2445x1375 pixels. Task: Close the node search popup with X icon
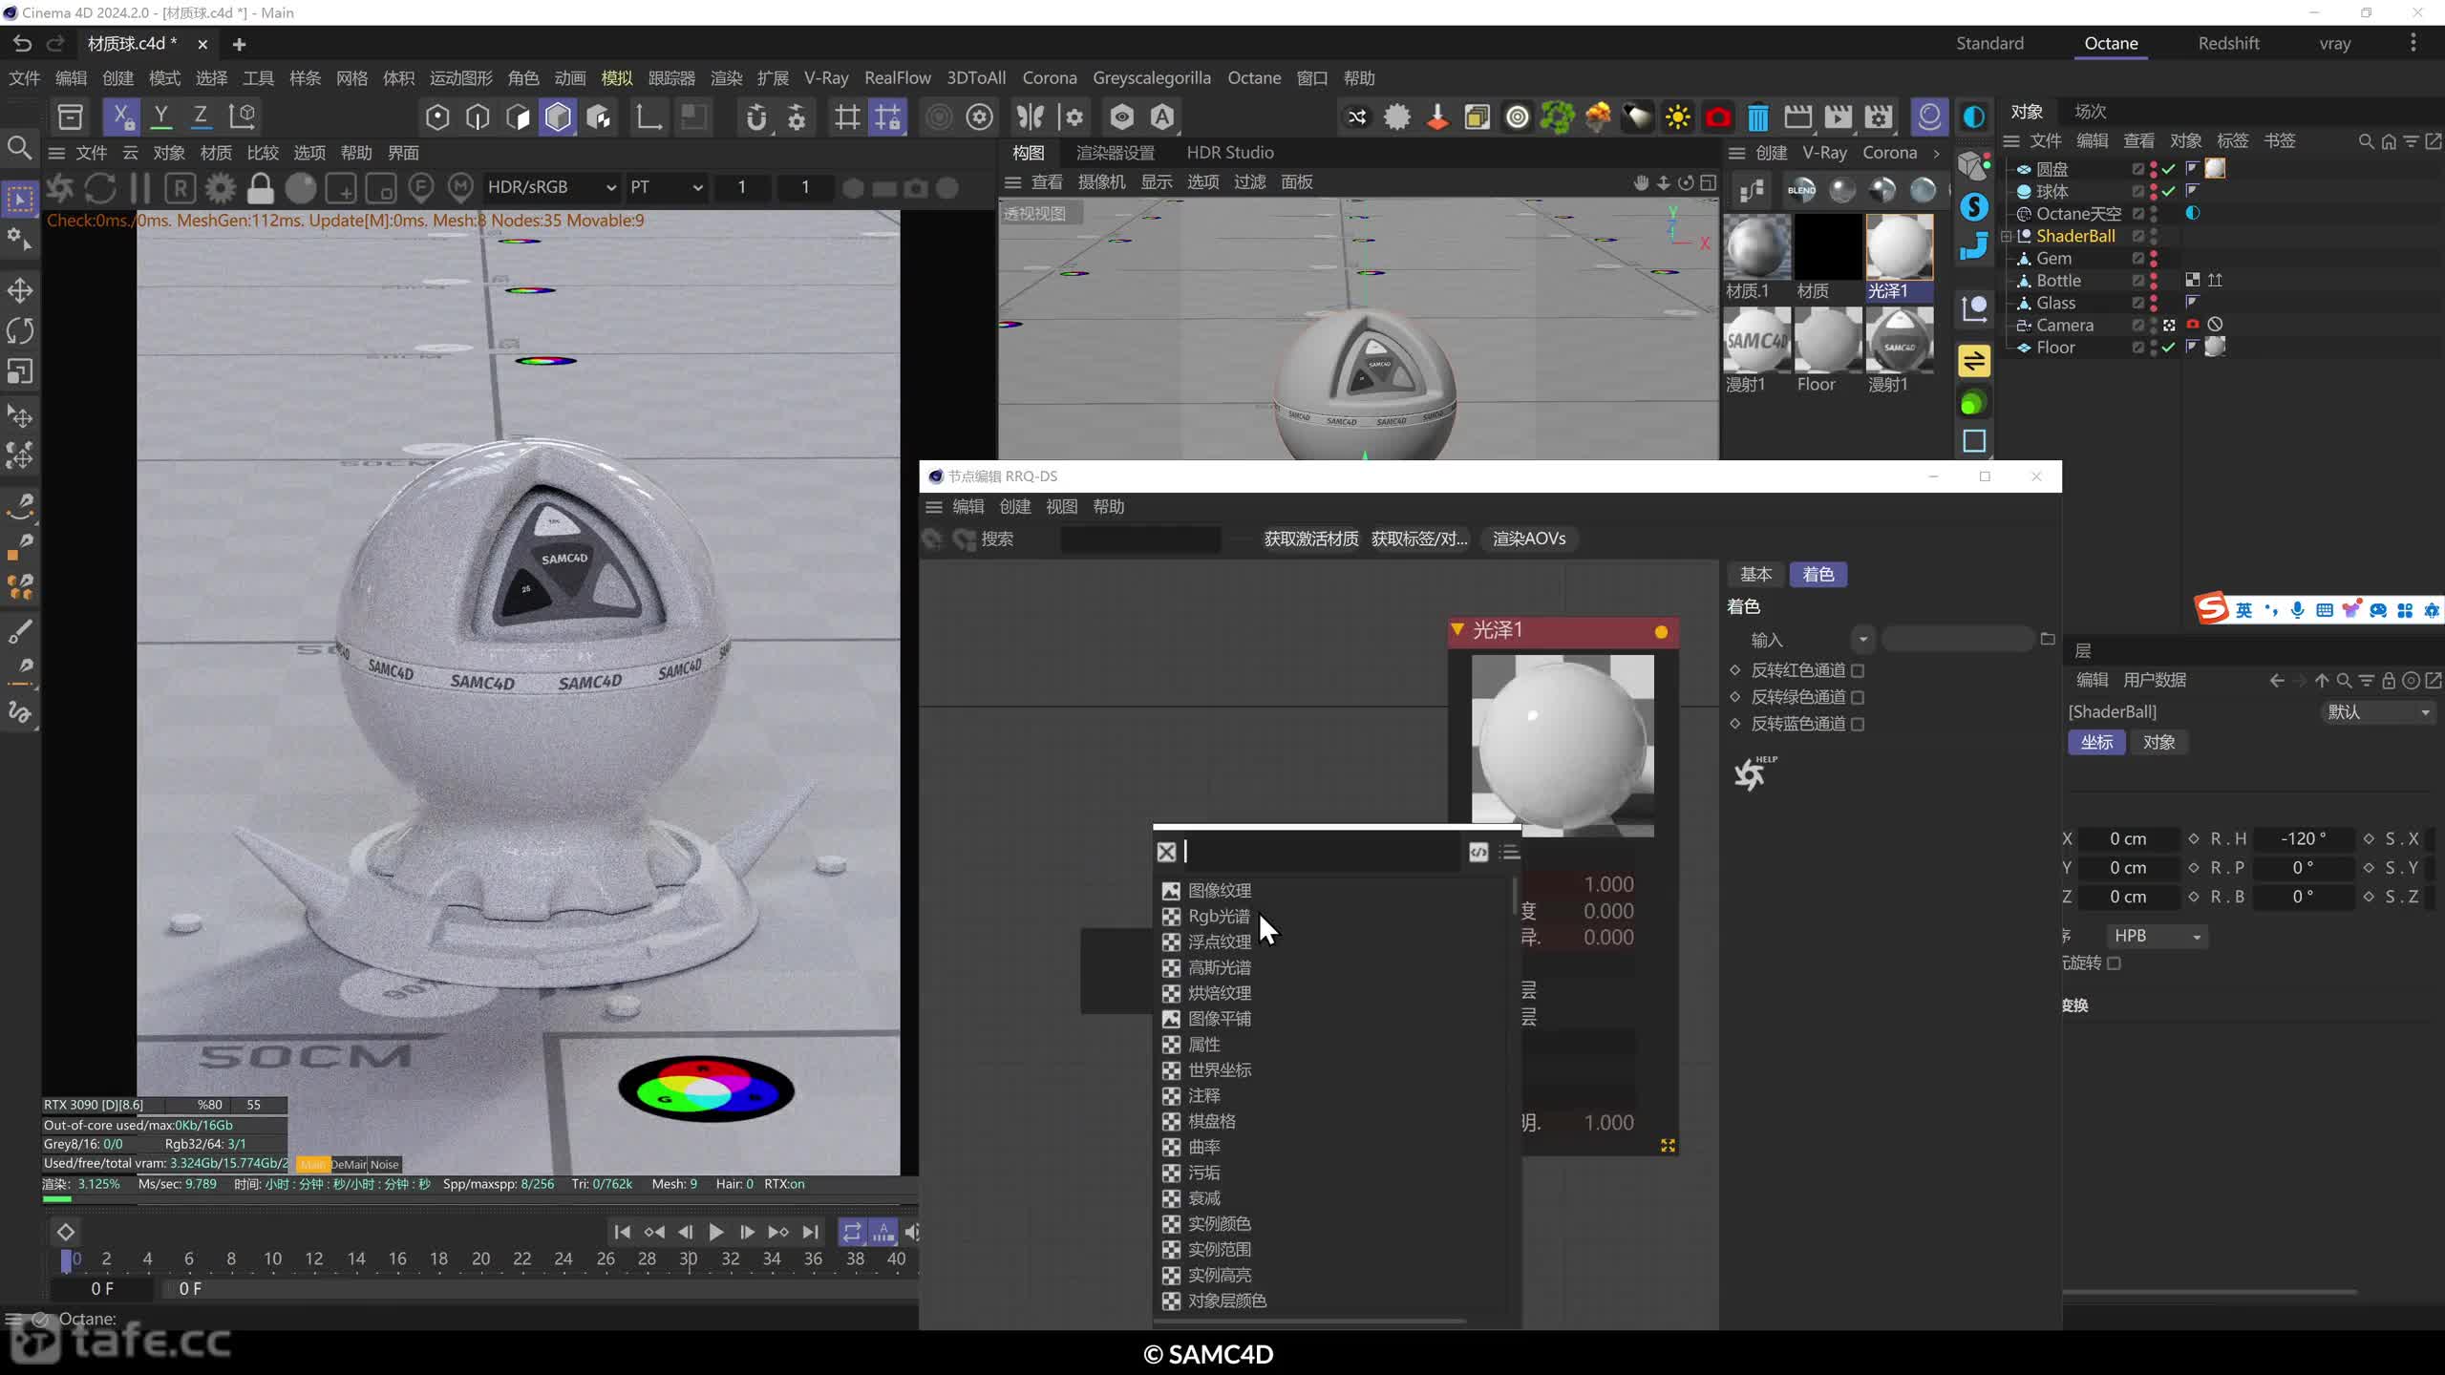pyautogui.click(x=1166, y=852)
